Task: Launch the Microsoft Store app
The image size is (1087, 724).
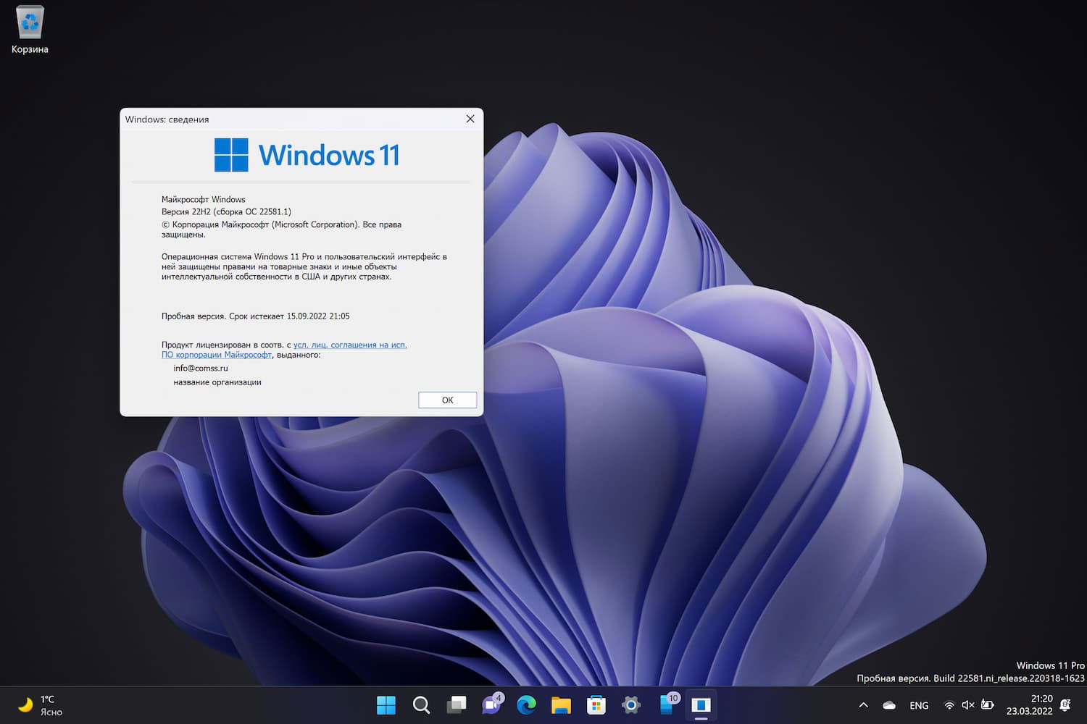Action: click(x=596, y=704)
